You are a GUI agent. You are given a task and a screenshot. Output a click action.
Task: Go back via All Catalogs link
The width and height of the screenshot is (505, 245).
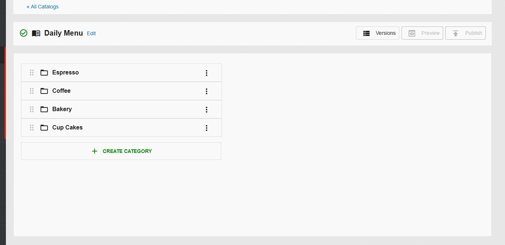(42, 7)
